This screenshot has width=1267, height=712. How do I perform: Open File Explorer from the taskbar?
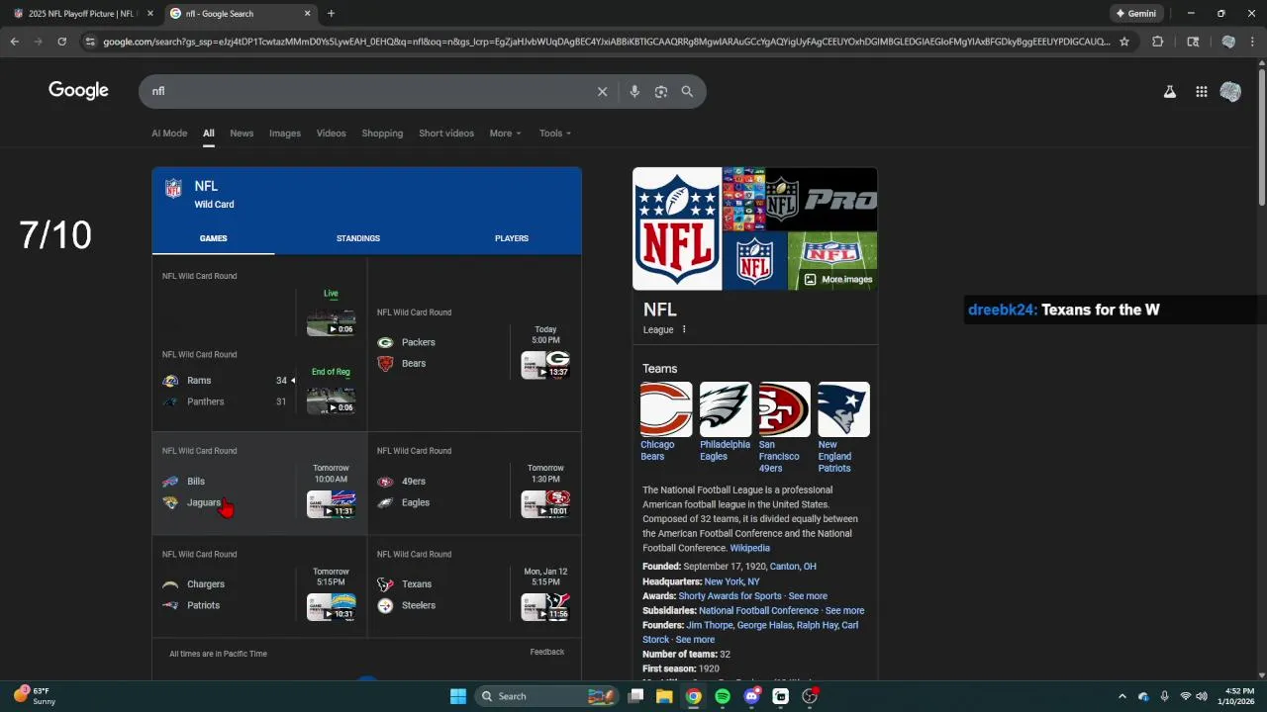click(x=664, y=696)
